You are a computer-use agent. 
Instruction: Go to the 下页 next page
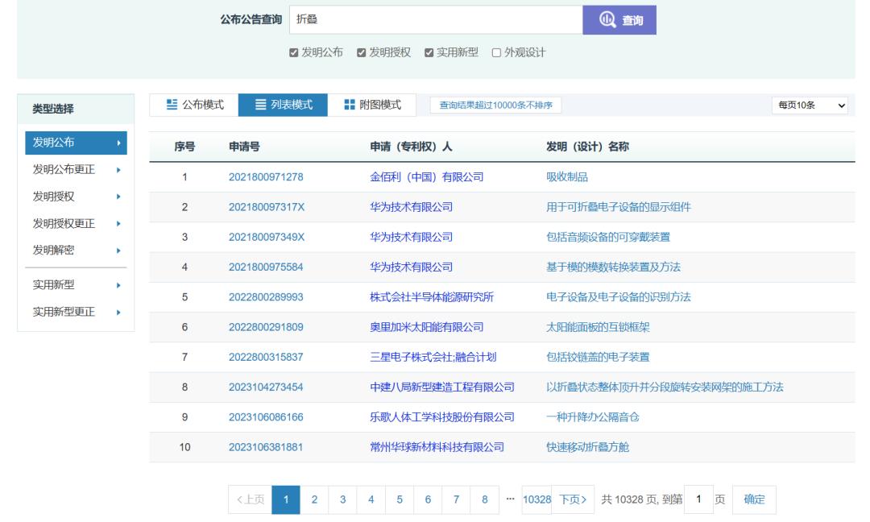577,499
